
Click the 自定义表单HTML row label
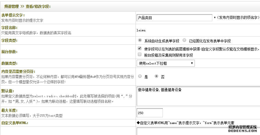(14, 123)
